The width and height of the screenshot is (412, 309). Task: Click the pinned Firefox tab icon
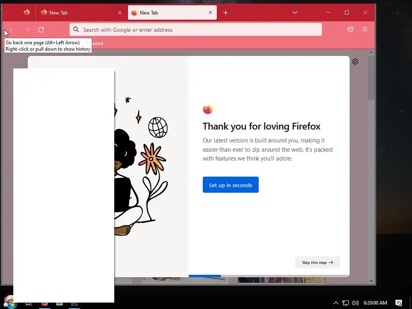point(27,12)
